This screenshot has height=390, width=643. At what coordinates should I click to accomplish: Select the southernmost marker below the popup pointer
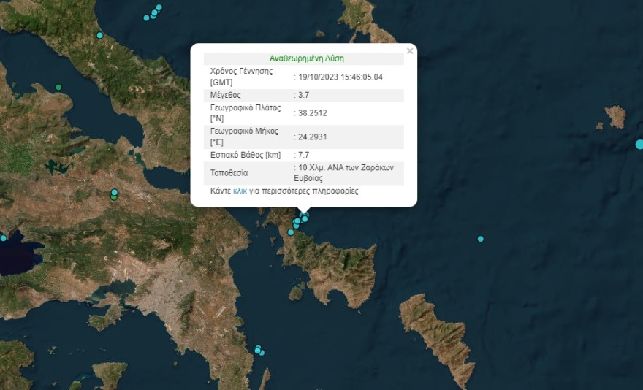291,232
